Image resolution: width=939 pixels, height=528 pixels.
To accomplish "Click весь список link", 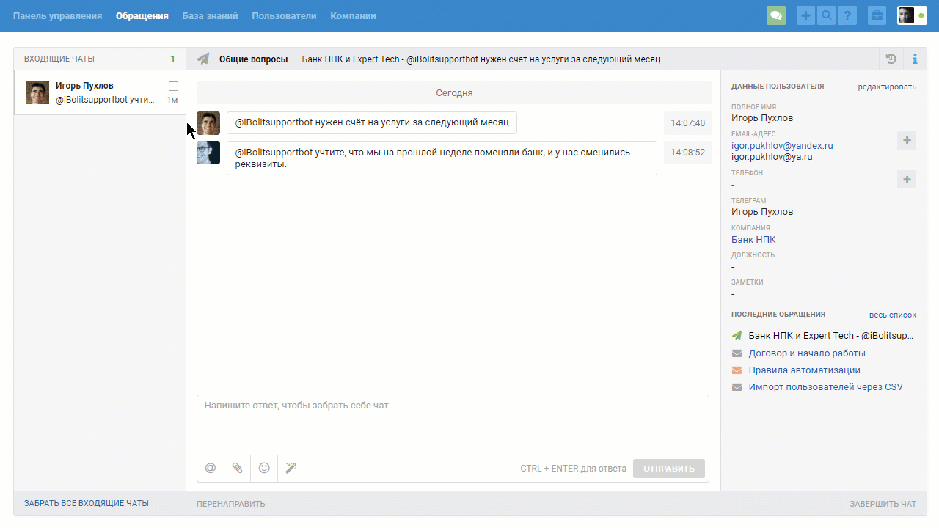I will click(x=893, y=315).
